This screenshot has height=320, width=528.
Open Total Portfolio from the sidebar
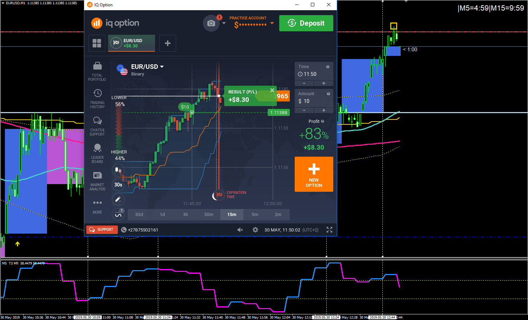(x=97, y=72)
